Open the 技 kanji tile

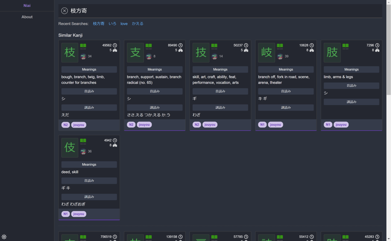point(201,53)
